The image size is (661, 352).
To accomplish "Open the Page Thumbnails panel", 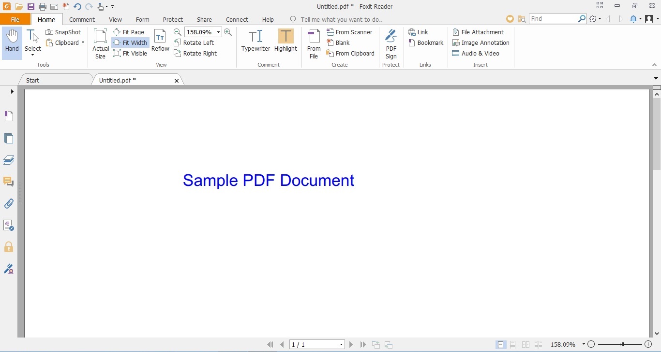I will click(9, 139).
